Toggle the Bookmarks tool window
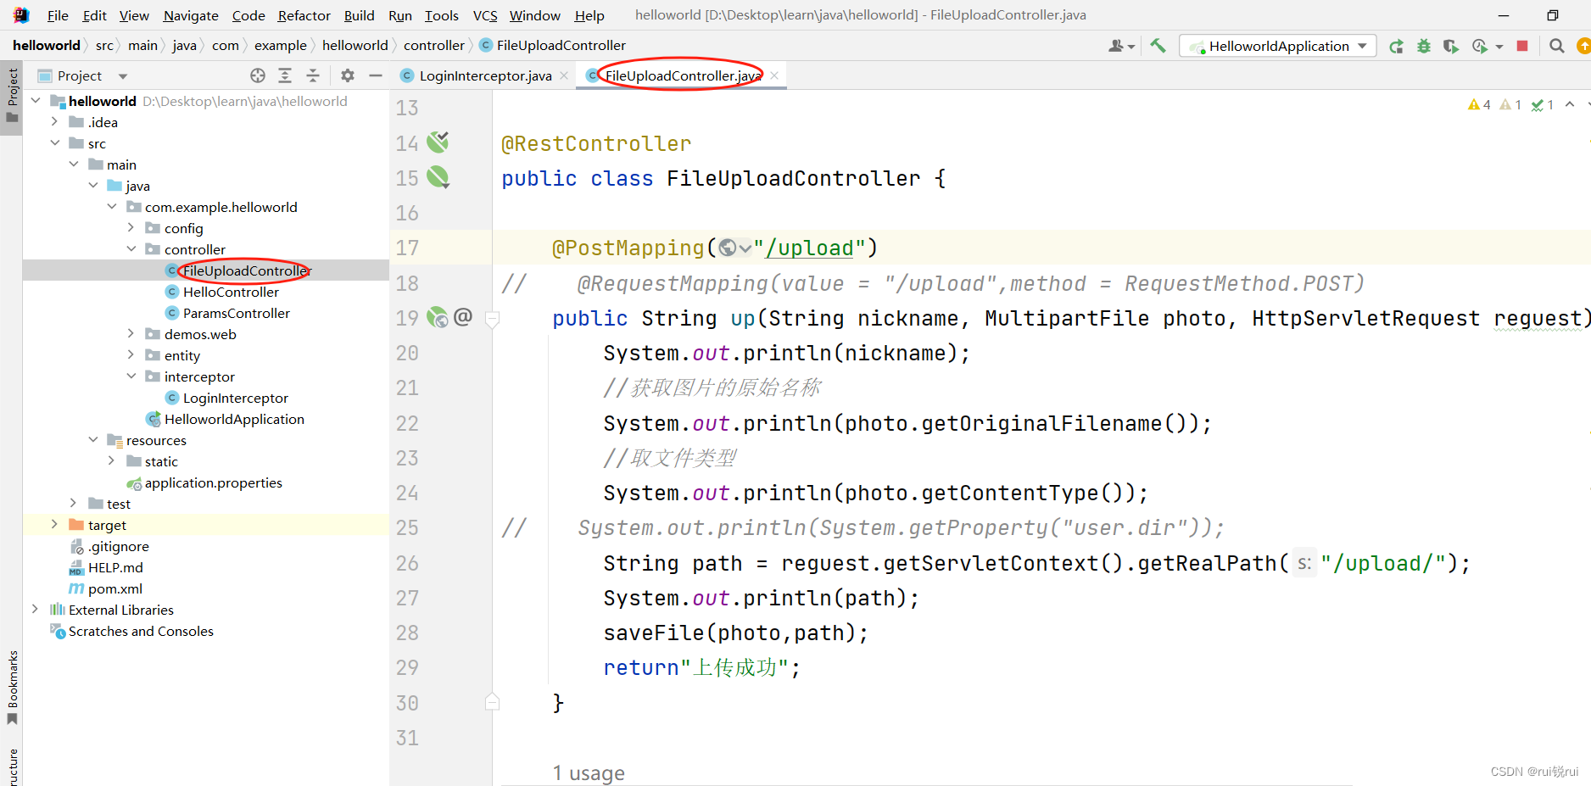 [x=13, y=685]
